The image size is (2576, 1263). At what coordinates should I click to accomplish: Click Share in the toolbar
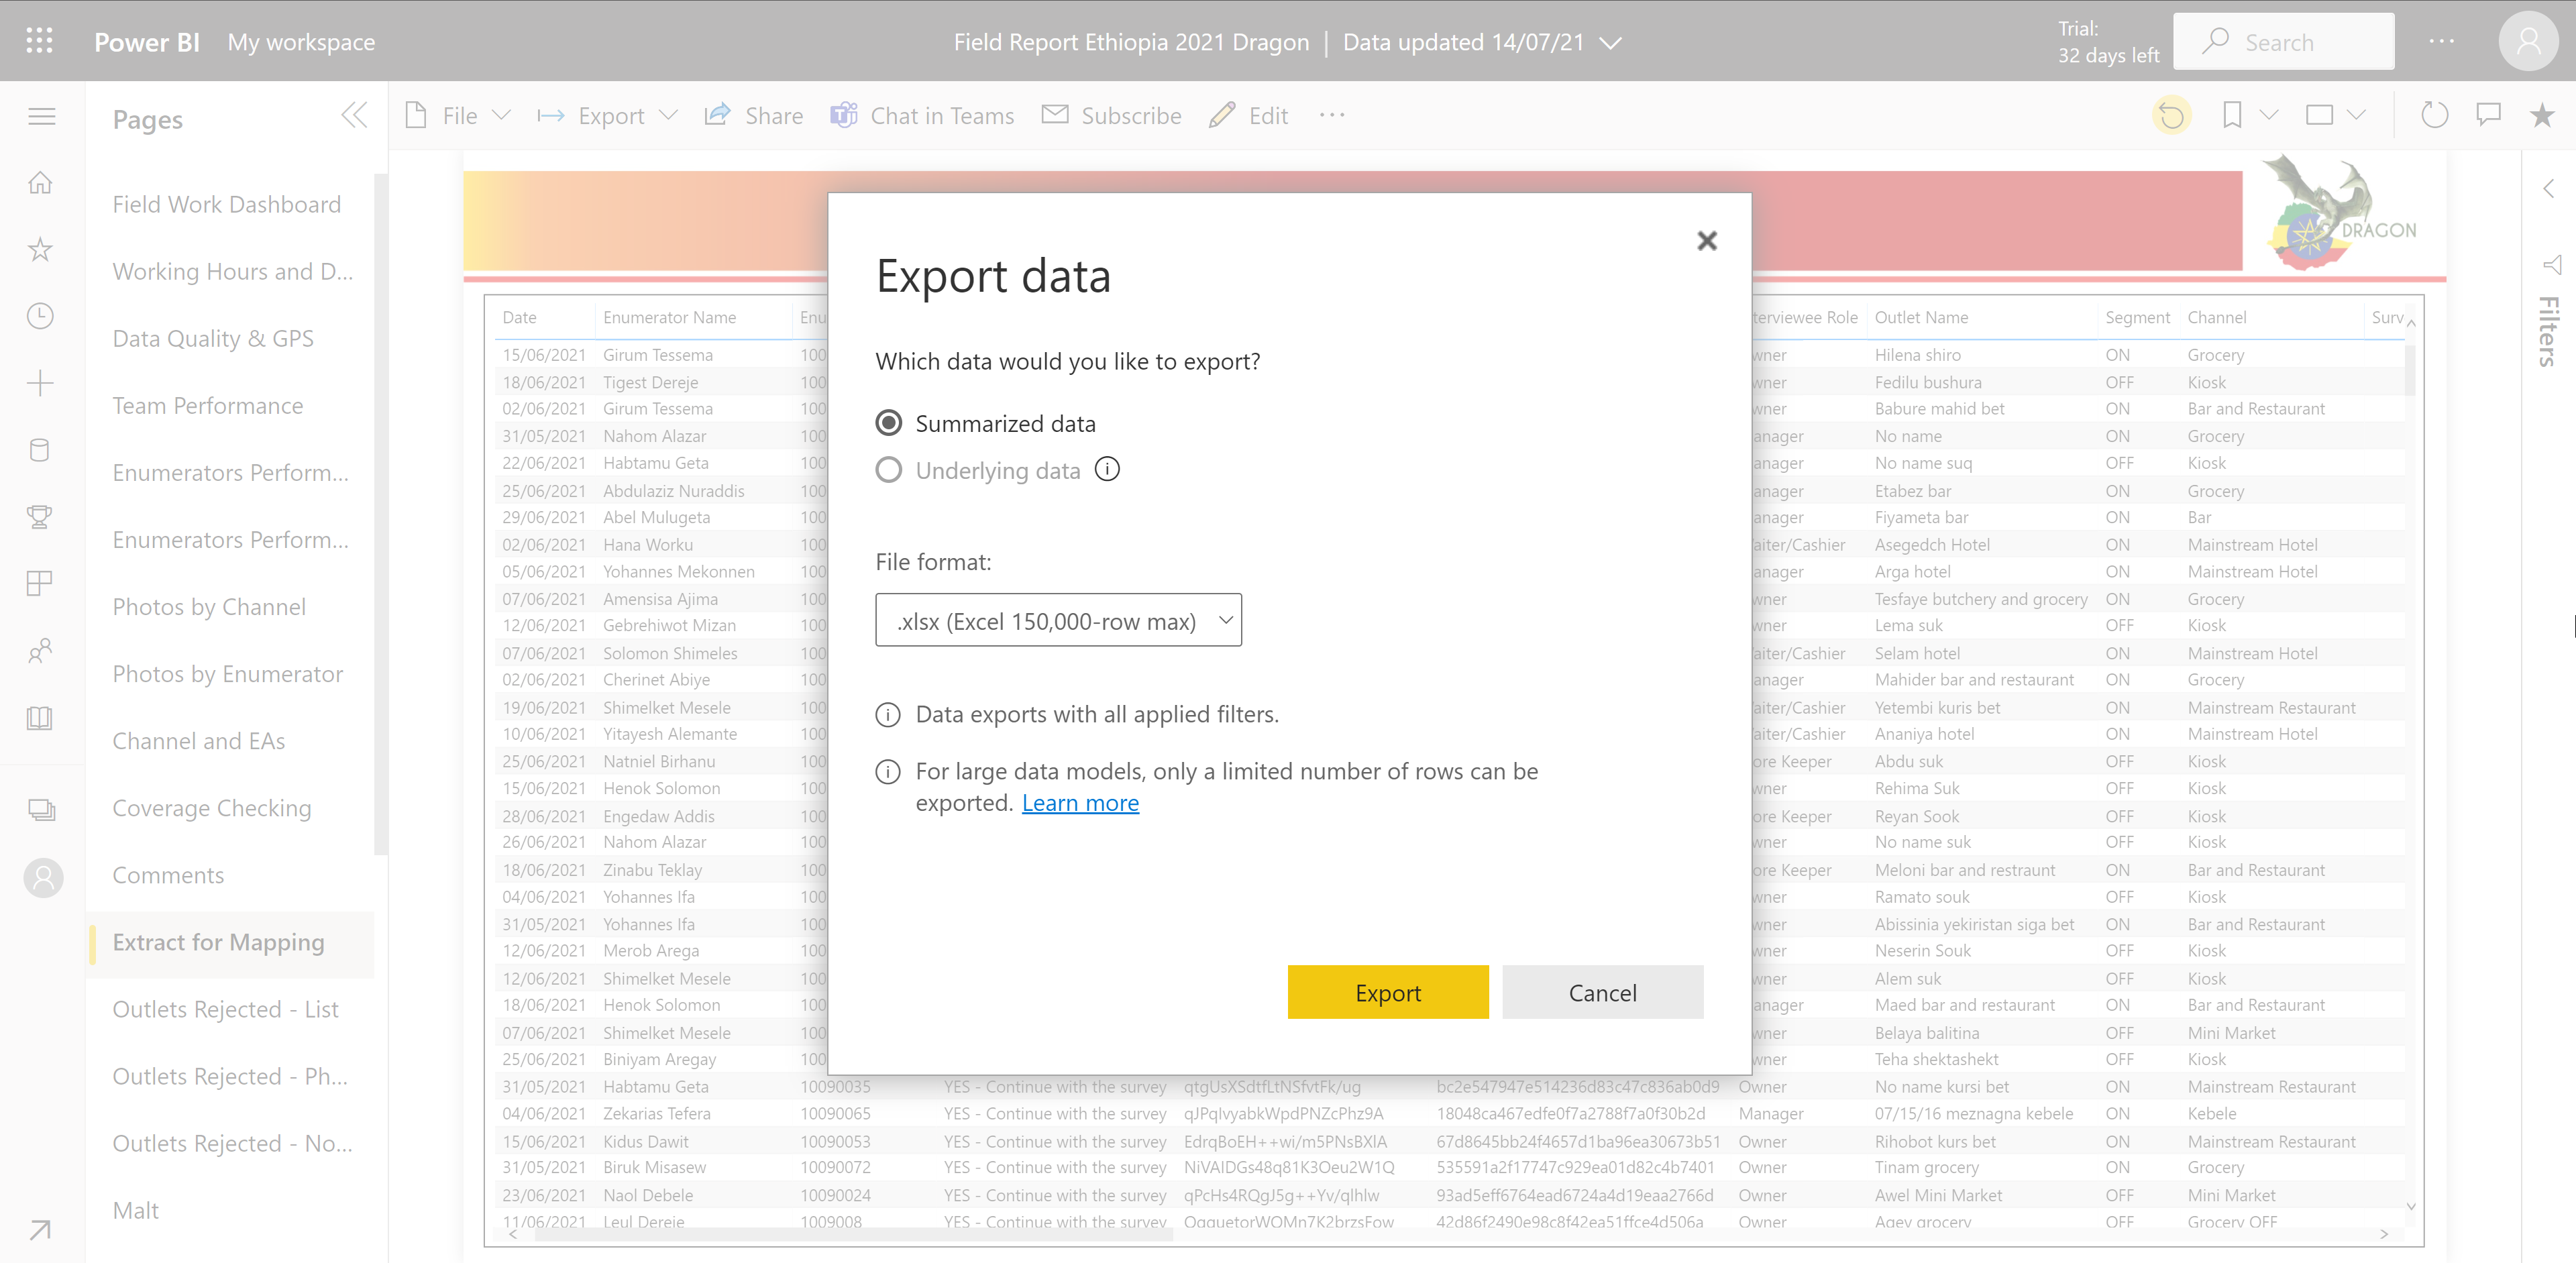tap(754, 116)
